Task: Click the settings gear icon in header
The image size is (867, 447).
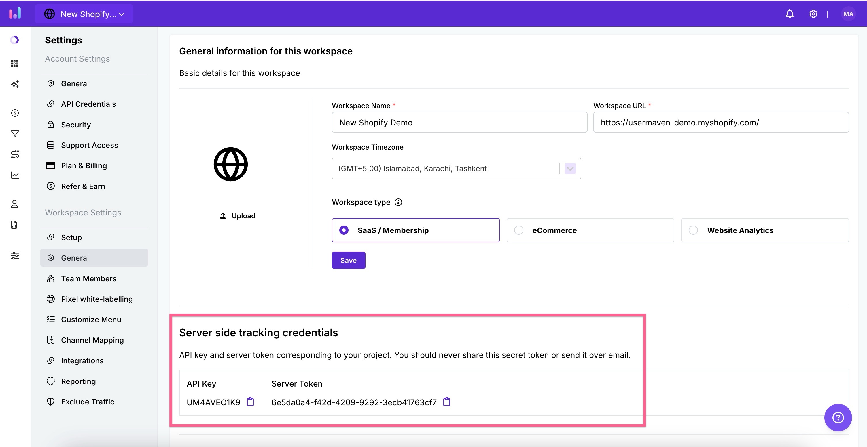Action: click(x=813, y=14)
